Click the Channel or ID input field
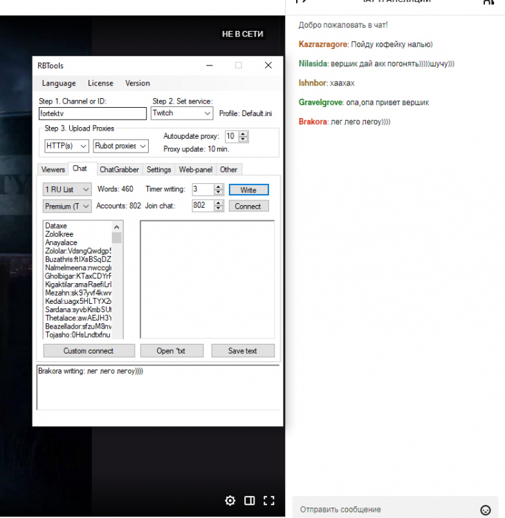 coord(92,113)
